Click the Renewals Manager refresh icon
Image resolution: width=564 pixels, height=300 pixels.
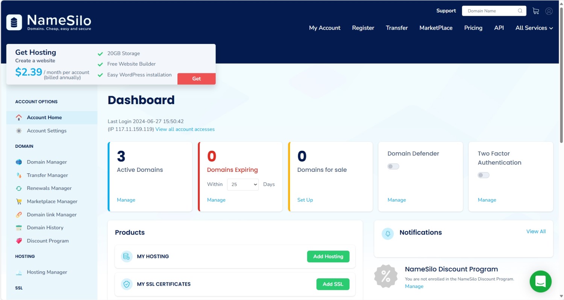tap(19, 188)
